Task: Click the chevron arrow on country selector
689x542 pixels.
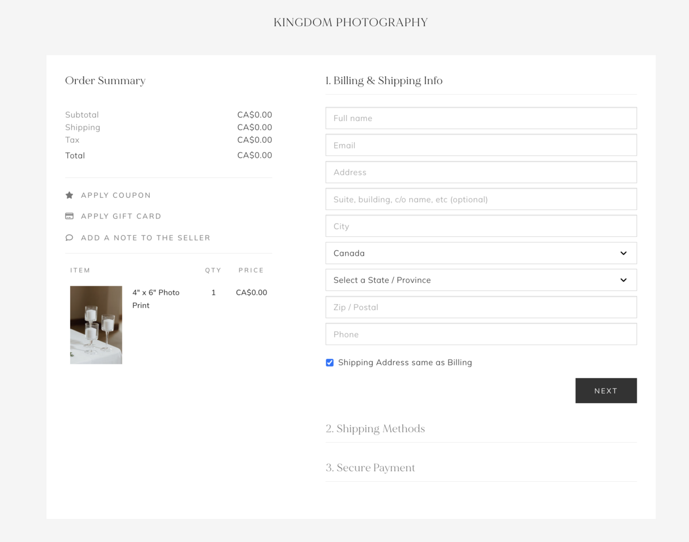Action: pos(624,253)
